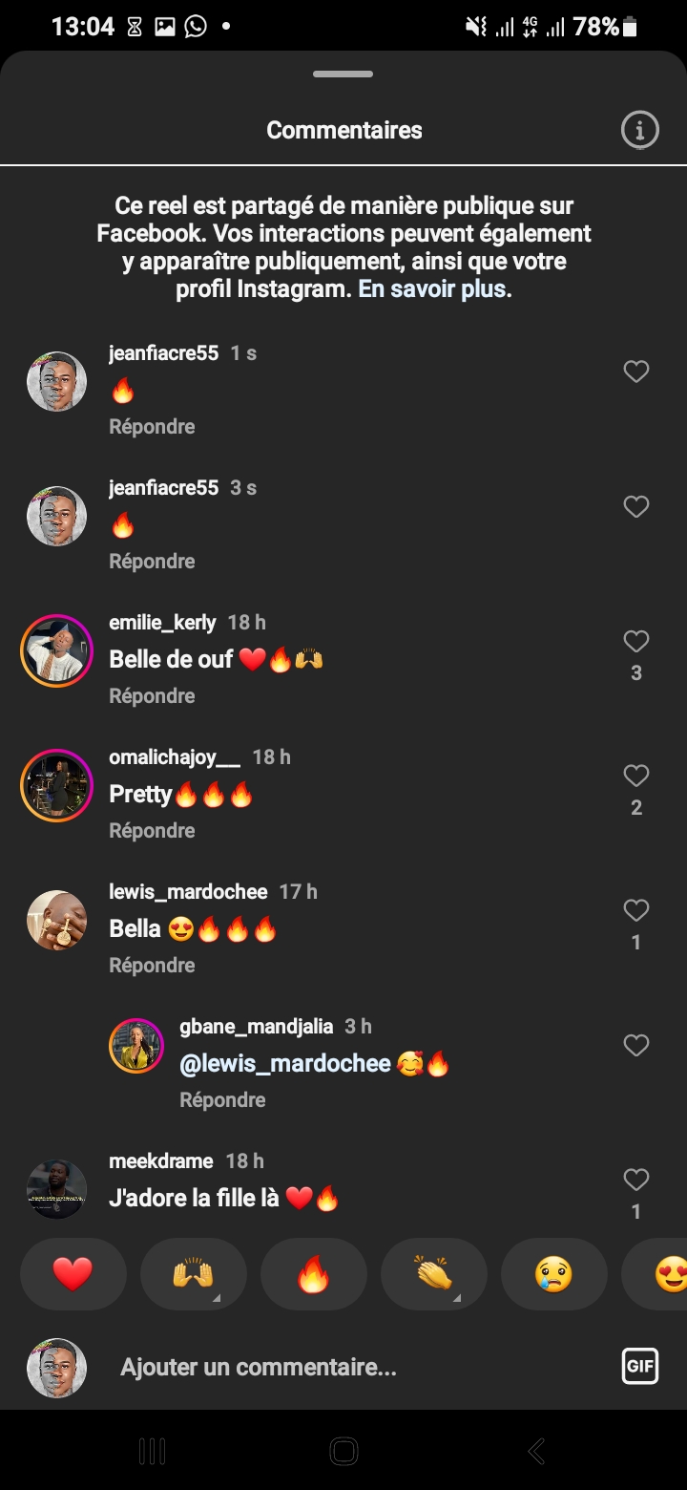This screenshot has width=687, height=1490.
Task: Like gbane_mandjalia's reply comment
Action: tap(636, 1045)
